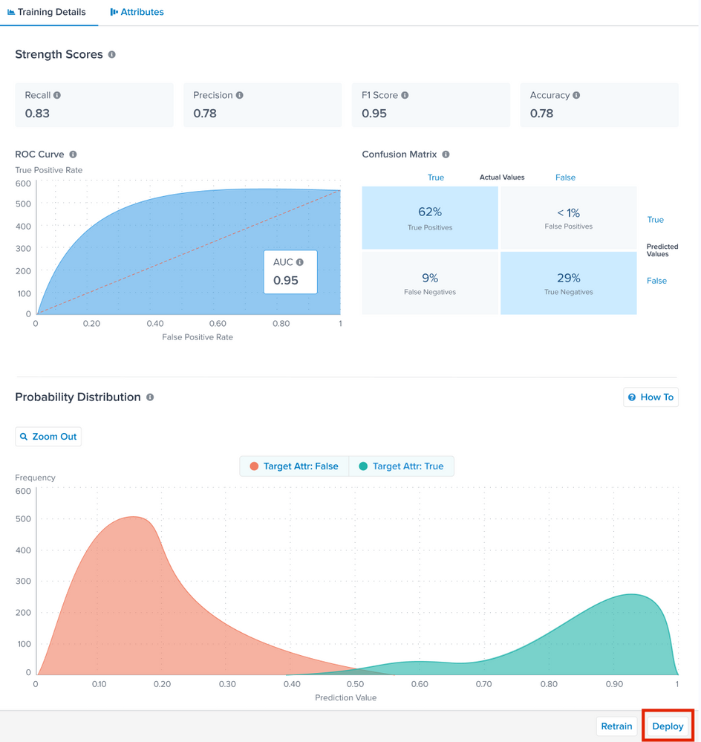This screenshot has height=742, width=701.
Task: Toggle the Target Attr: True legend series
Action: [401, 466]
